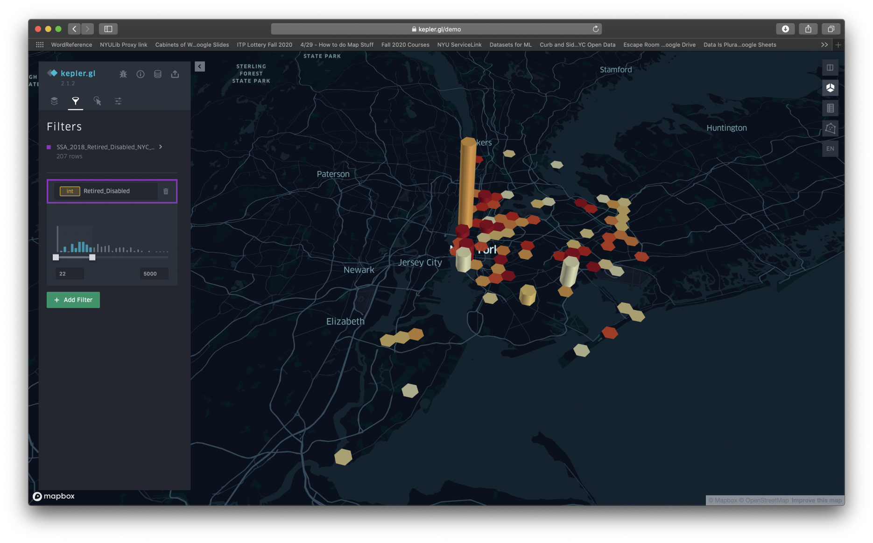Image resolution: width=873 pixels, height=543 pixels.
Task: Click the Mapbox logo
Action: (x=54, y=496)
